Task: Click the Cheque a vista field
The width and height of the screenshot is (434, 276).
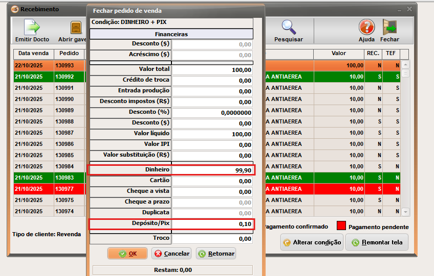Action: pos(212,192)
